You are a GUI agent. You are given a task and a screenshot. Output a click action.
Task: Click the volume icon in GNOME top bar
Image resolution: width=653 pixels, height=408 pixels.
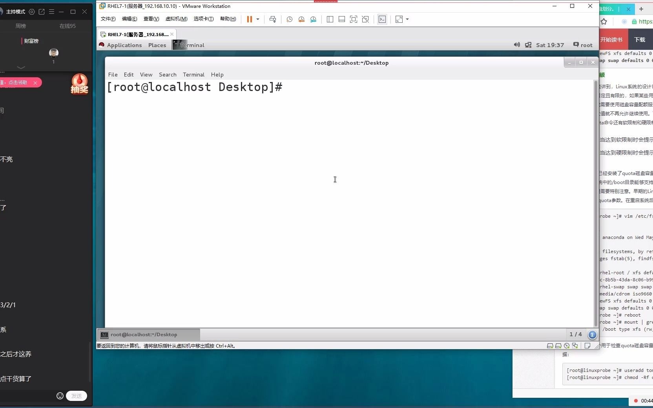point(516,45)
